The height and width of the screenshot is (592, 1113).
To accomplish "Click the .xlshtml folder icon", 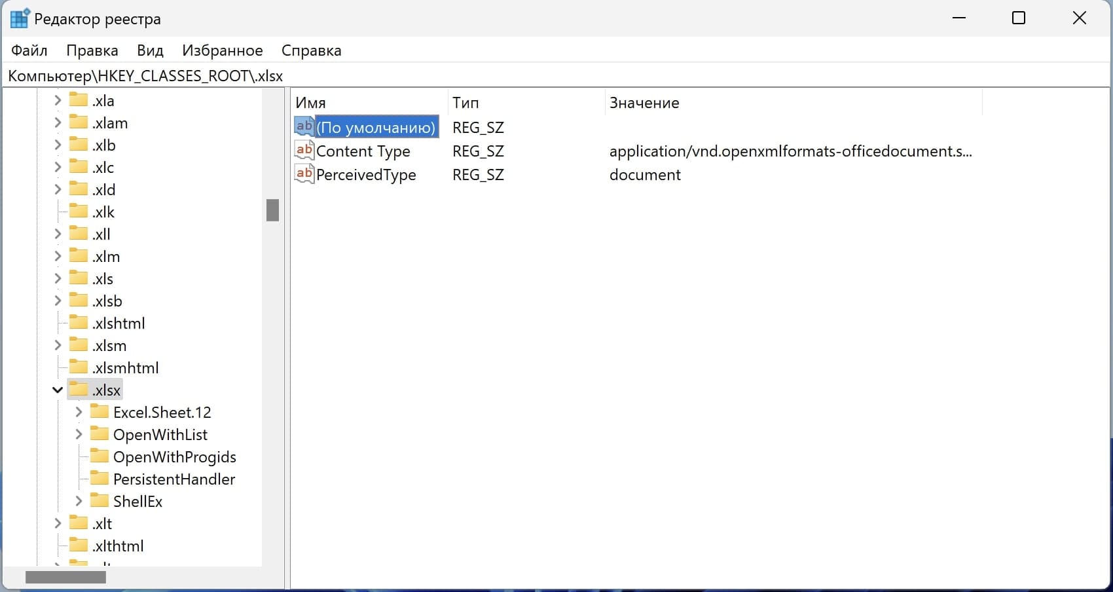I will pos(79,322).
